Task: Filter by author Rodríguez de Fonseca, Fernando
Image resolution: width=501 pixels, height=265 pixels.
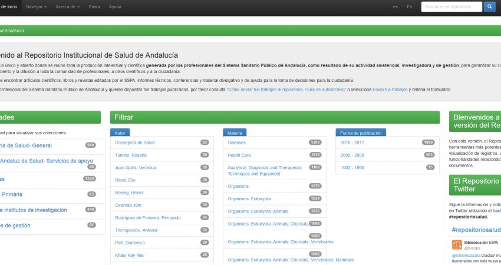Action: click(148, 218)
